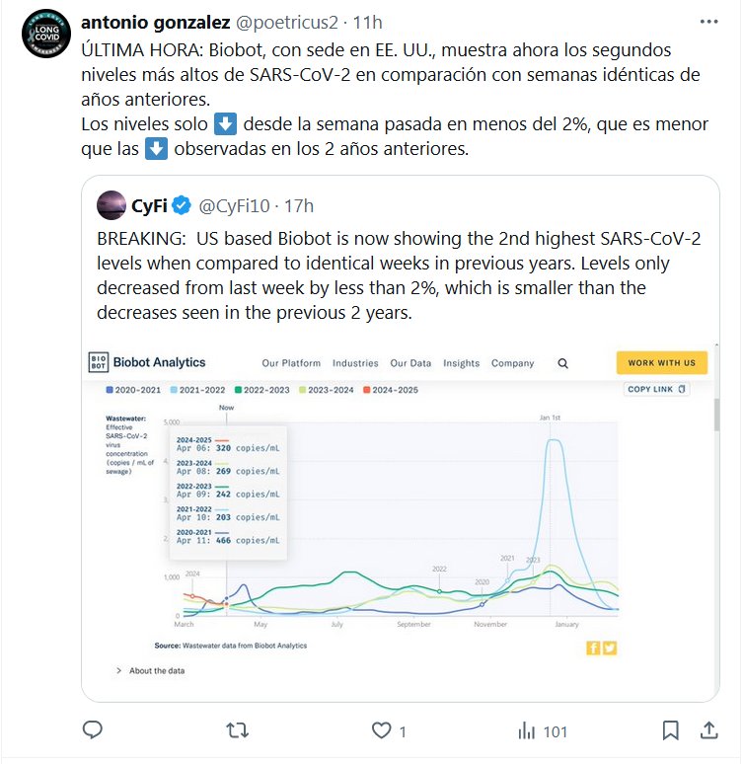Screen dimensions: 744x764
Task: Share the tweet via share icon
Action: click(x=708, y=730)
